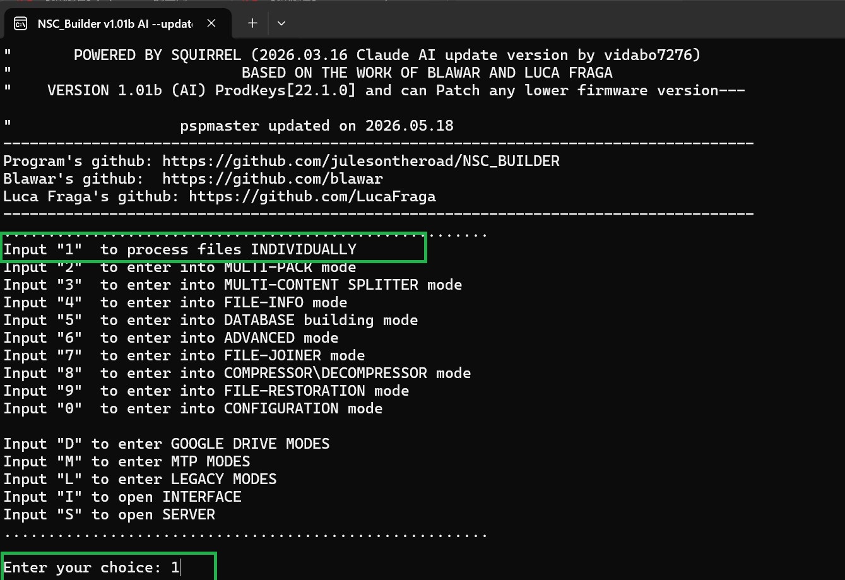The height and width of the screenshot is (580, 845).
Task: Expand the terminal profiles dropdown chevron
Action: (x=281, y=23)
